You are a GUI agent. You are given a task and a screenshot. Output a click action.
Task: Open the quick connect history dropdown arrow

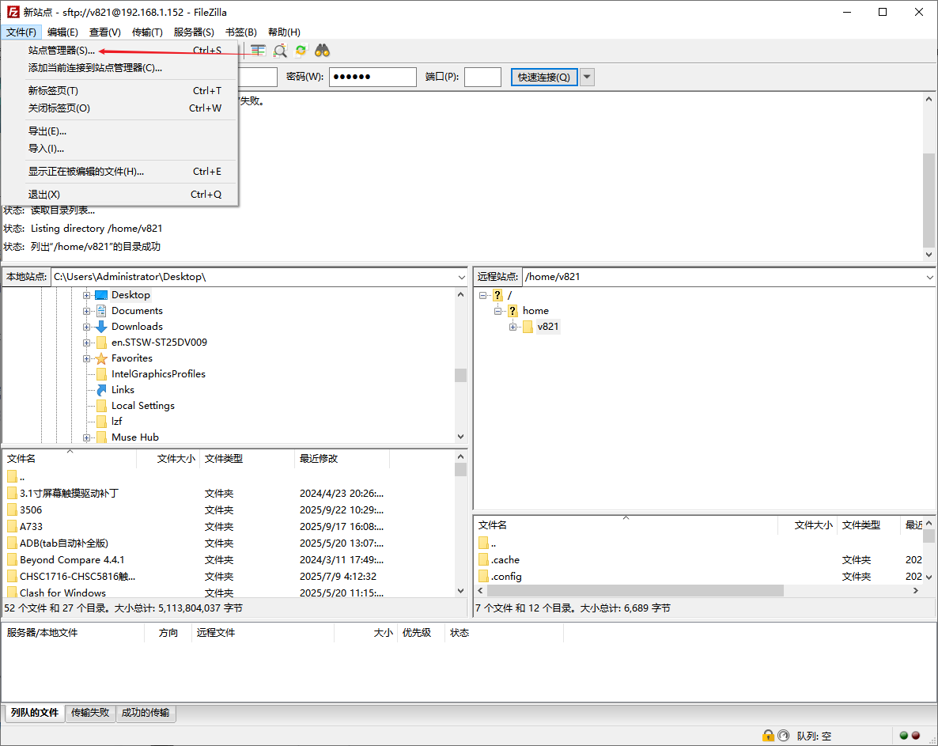(x=587, y=78)
